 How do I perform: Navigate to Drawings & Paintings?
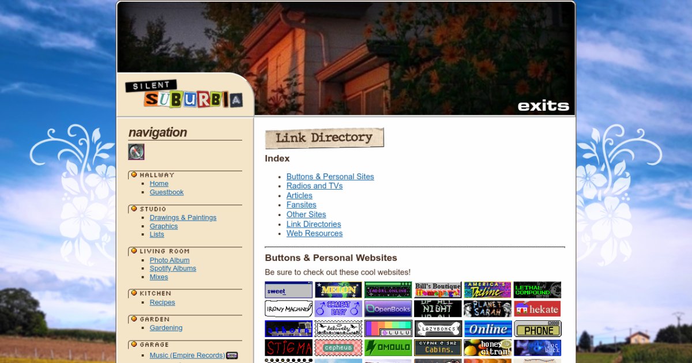coord(183,218)
